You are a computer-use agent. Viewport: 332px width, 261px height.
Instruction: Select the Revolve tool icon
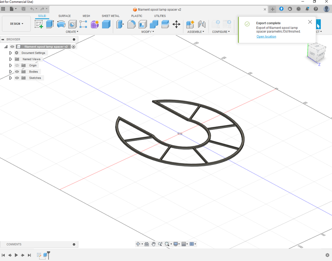point(61,24)
